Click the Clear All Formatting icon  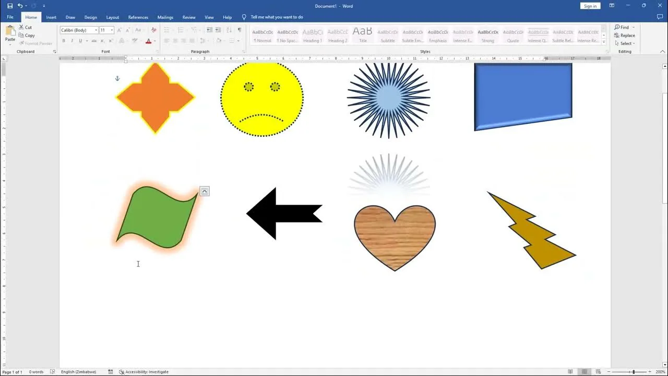pyautogui.click(x=152, y=30)
